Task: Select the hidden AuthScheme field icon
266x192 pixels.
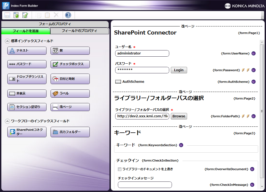Action: pos(118,82)
